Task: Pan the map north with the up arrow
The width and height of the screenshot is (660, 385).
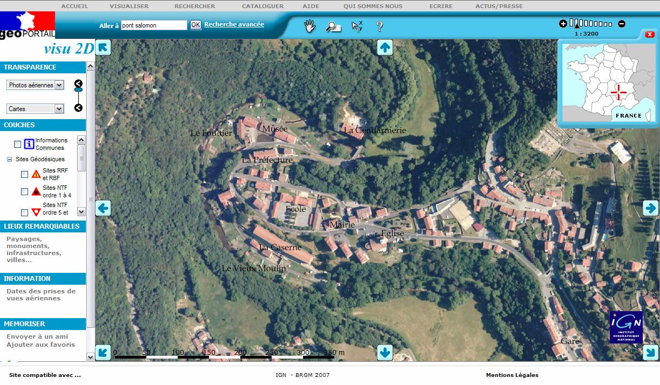Action: point(385,47)
